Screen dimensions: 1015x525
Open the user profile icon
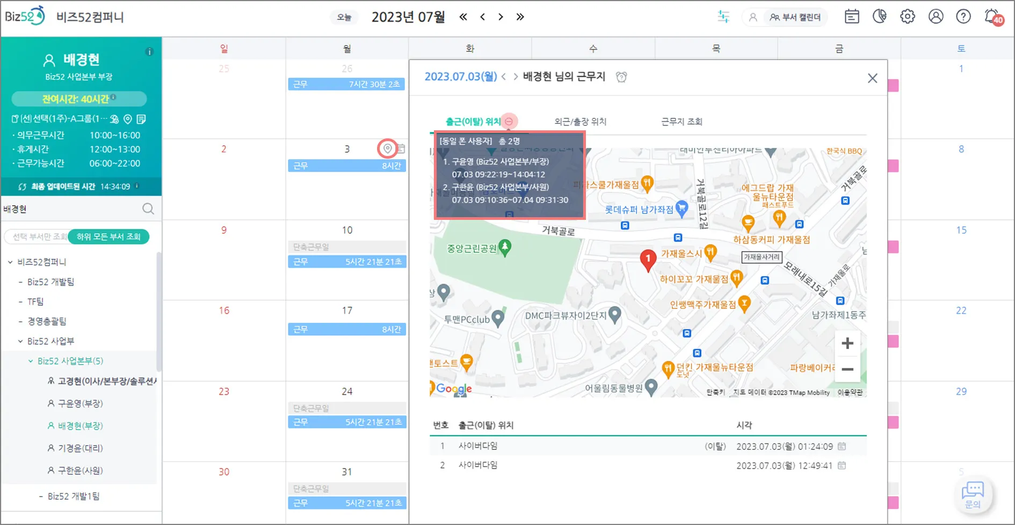click(x=936, y=17)
